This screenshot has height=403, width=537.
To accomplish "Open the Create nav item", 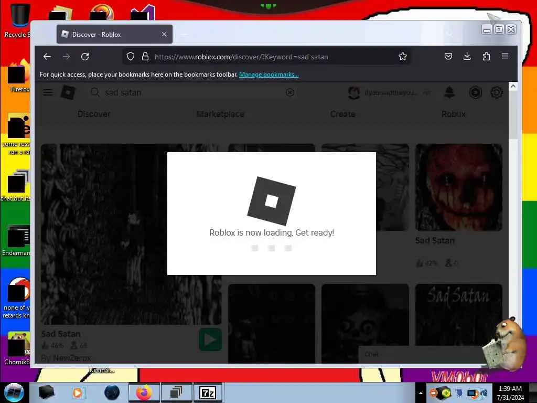I will pos(343,114).
